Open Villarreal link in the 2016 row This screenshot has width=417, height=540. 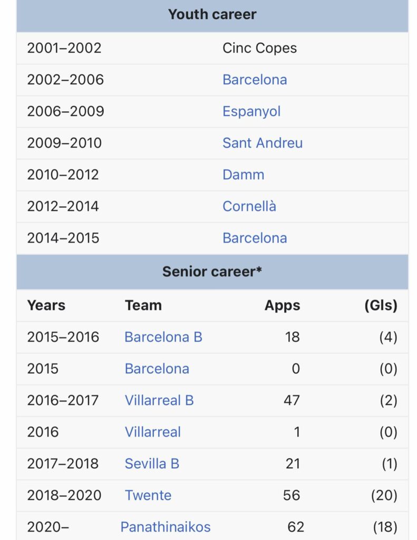point(152,432)
